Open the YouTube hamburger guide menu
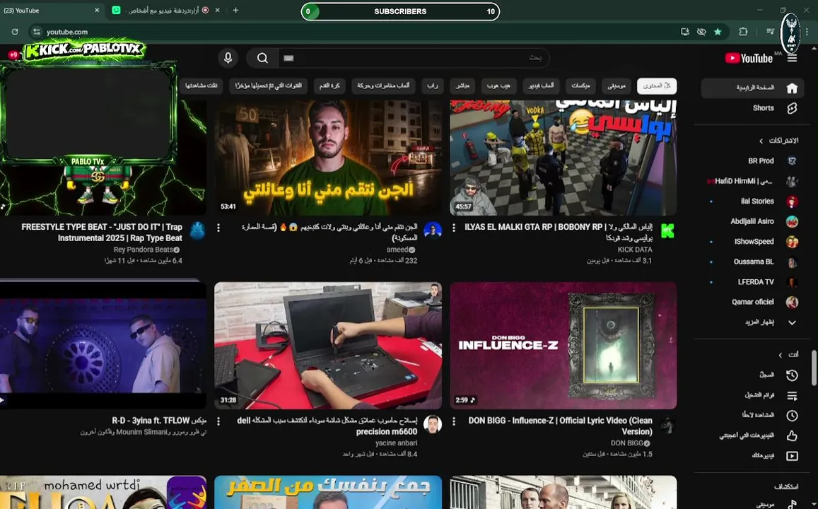Screen dimensions: 818x509 792,59
